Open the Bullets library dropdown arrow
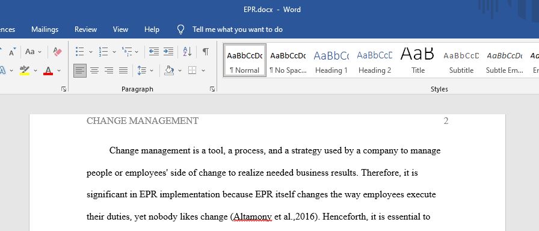Screen dimensions: 539x231 tap(91, 52)
